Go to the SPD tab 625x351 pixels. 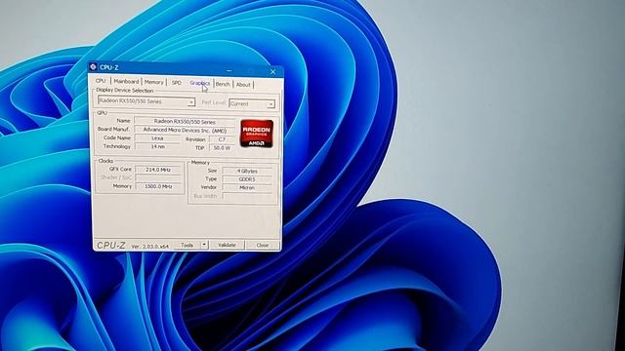tap(176, 83)
